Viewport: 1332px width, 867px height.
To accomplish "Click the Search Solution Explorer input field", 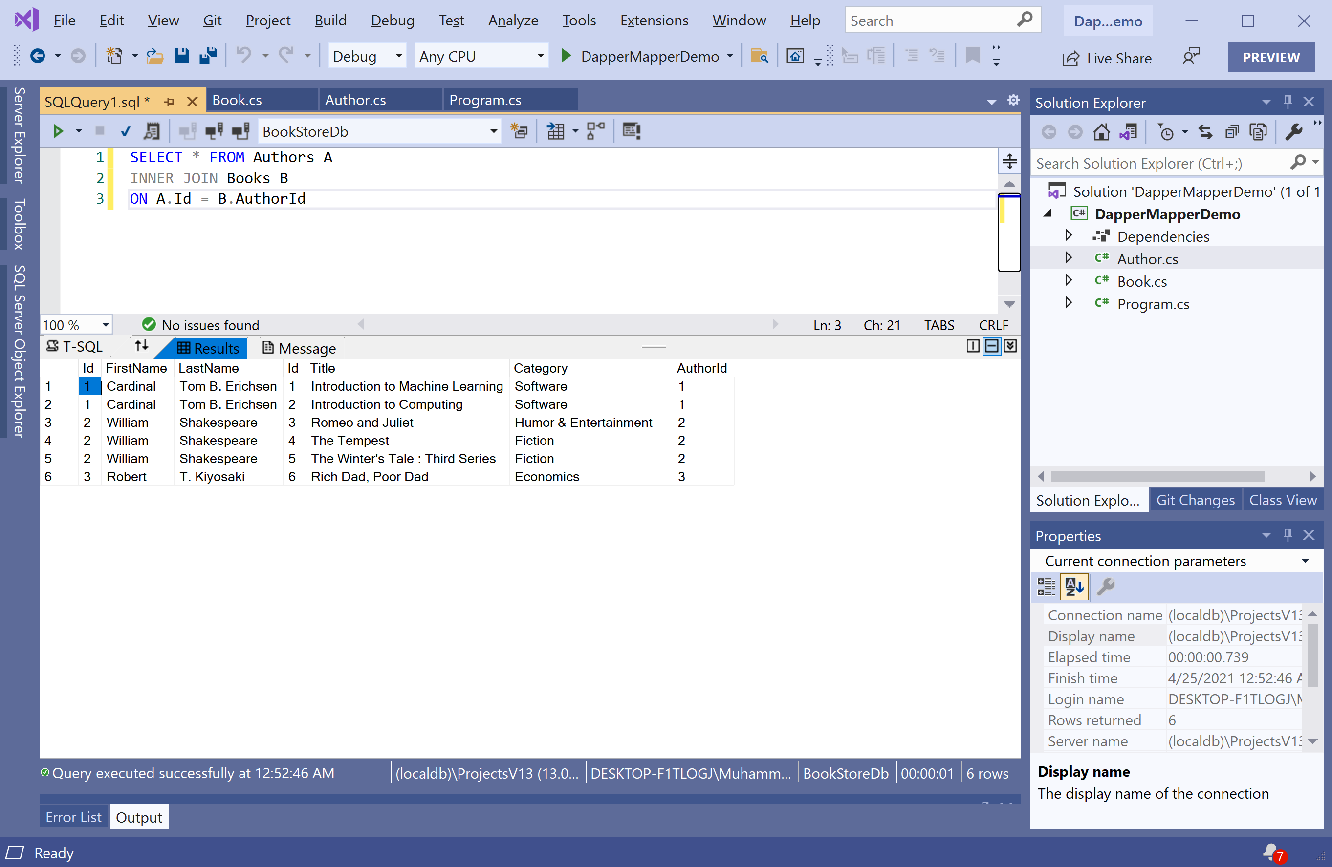I will (x=1158, y=163).
